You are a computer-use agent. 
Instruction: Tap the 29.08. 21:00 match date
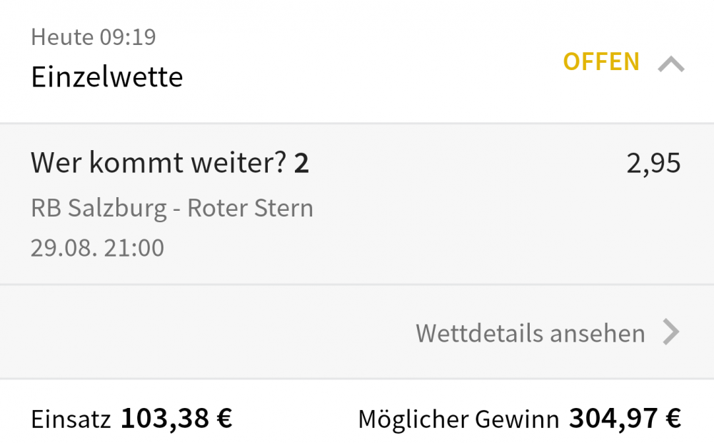pyautogui.click(x=97, y=248)
